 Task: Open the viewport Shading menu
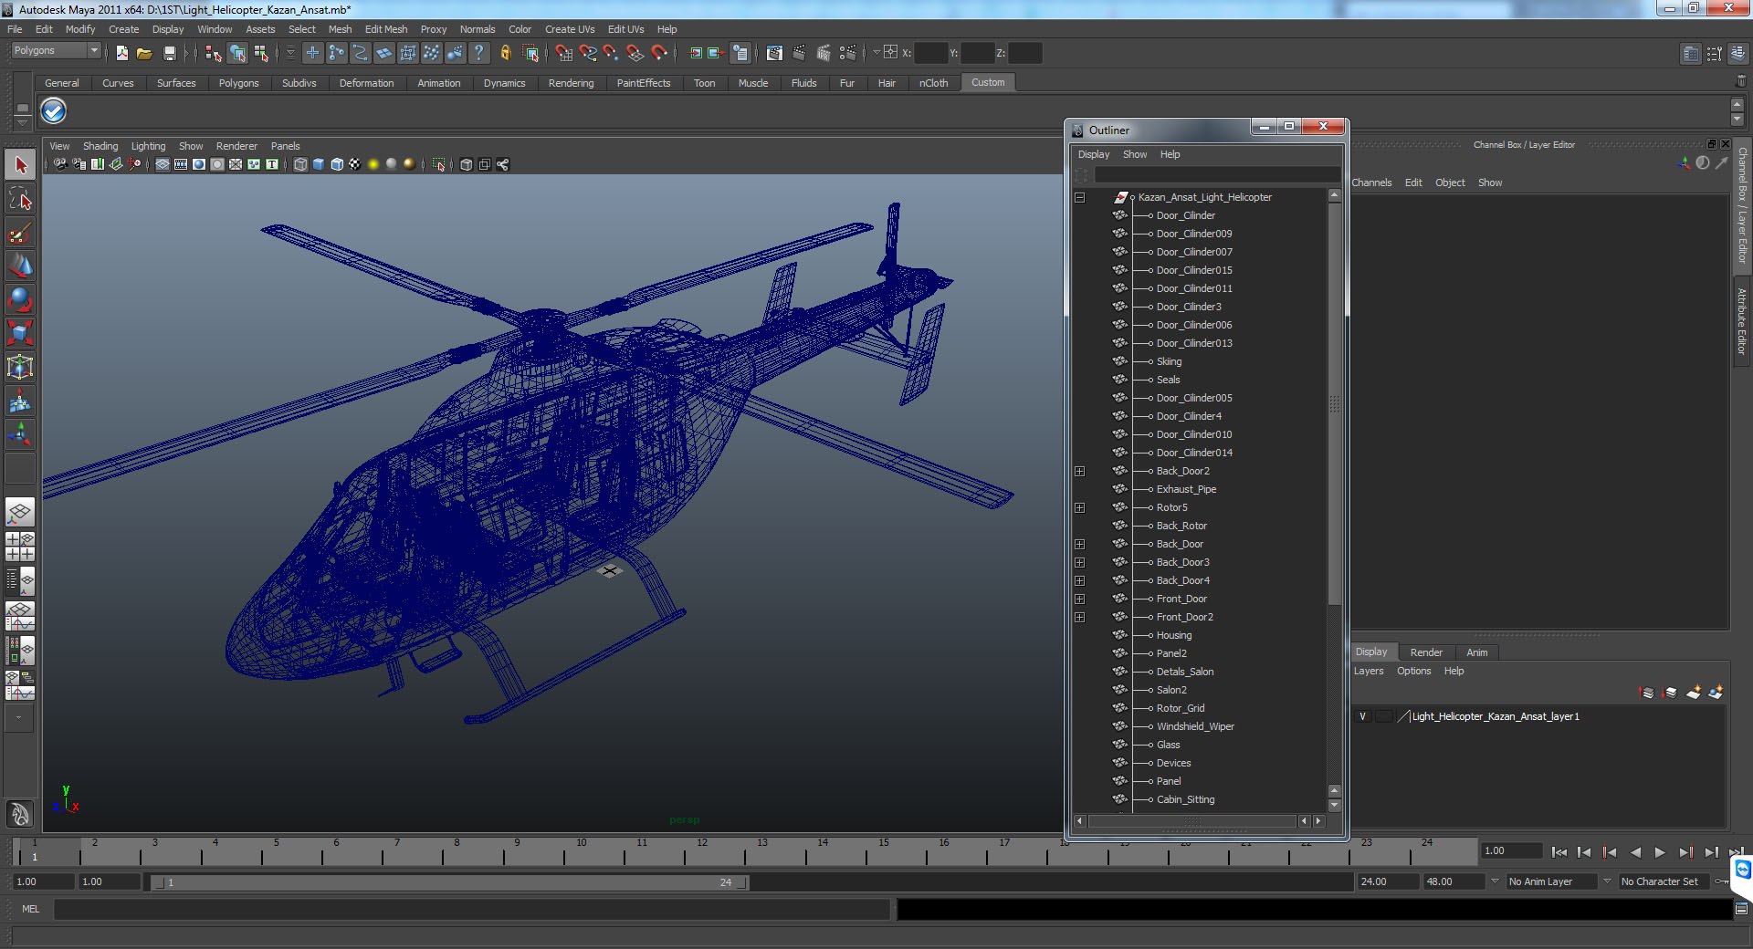click(x=100, y=146)
